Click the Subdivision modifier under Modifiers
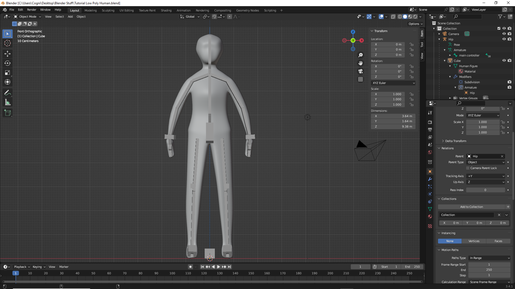The width and height of the screenshot is (515, 289). [x=473, y=82]
